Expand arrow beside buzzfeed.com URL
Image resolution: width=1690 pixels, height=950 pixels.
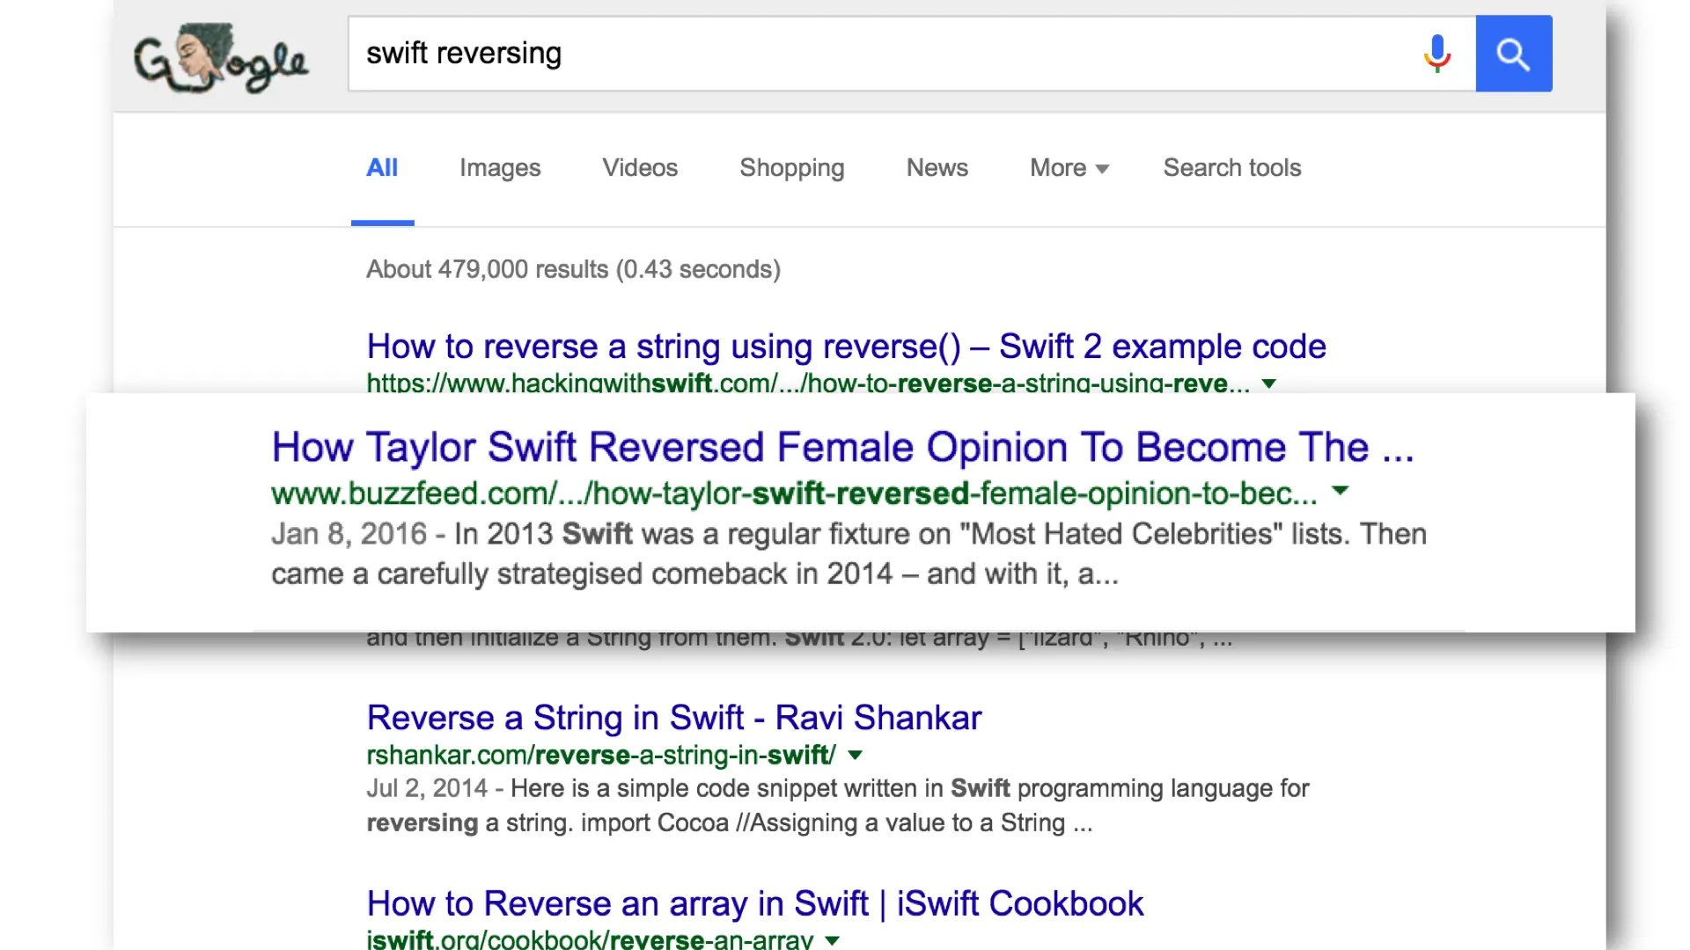click(1340, 491)
